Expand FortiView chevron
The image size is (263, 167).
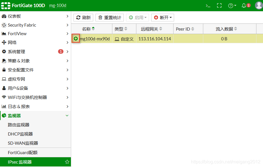click(67, 33)
